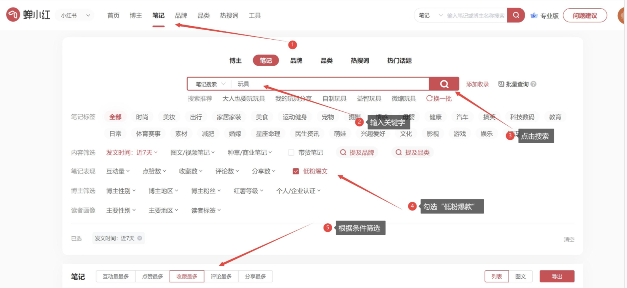Sort notes by 收藏最多
Image resolution: width=627 pixels, height=288 pixels.
tap(187, 276)
